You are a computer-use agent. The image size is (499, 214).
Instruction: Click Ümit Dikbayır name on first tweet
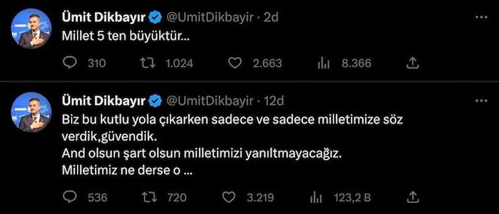(x=104, y=17)
